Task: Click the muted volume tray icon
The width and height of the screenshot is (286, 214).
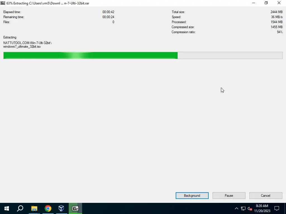Action: pos(250,208)
